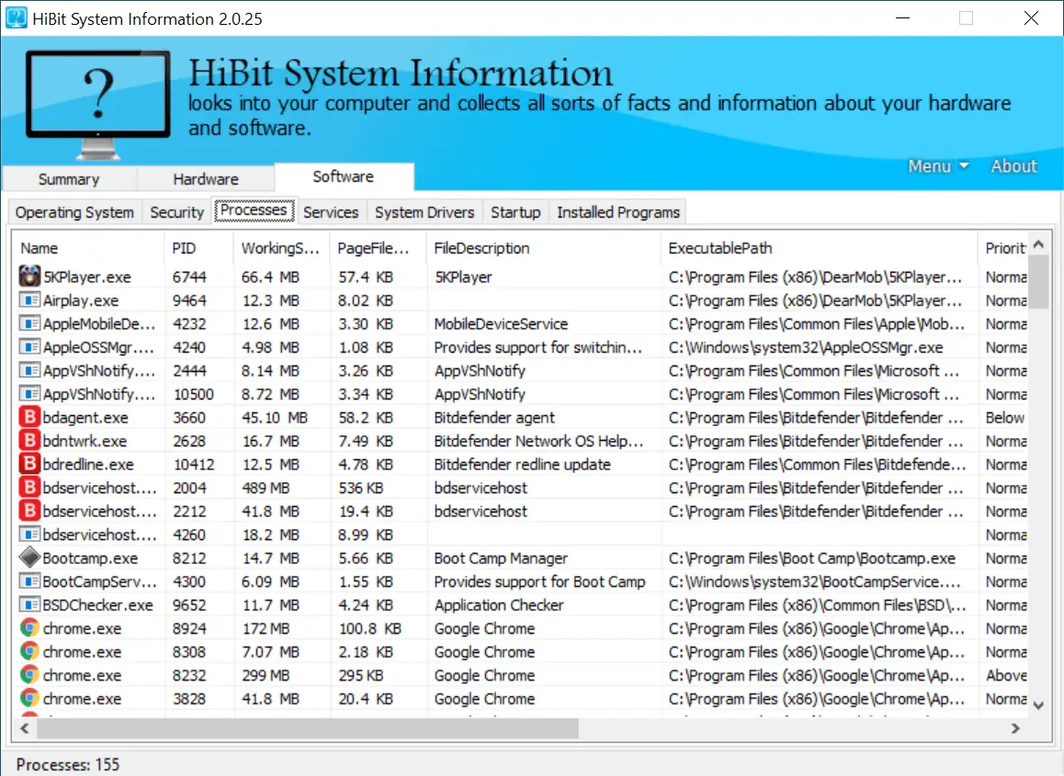Image resolution: width=1064 pixels, height=776 pixels.
Task: View the Installed Programs sub-tab
Action: click(x=618, y=212)
